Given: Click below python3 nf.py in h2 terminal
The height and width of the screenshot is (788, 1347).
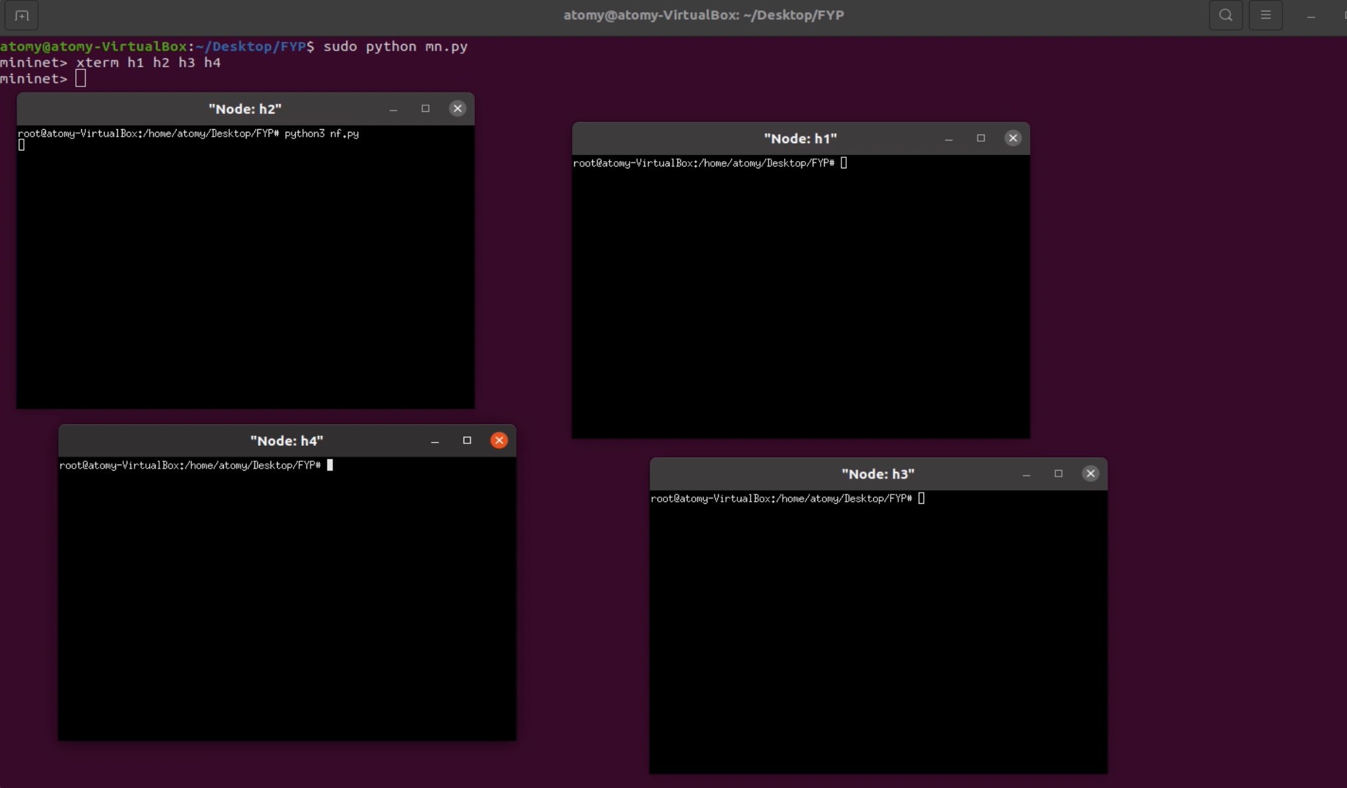Looking at the screenshot, I should tap(22, 145).
